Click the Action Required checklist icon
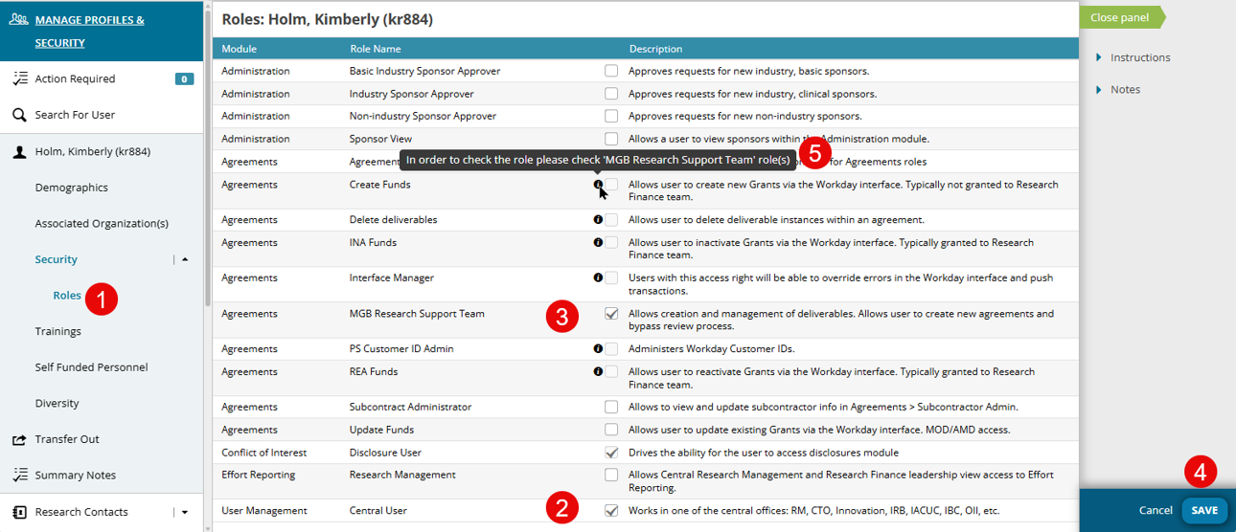The width and height of the screenshot is (1236, 532). click(19, 79)
